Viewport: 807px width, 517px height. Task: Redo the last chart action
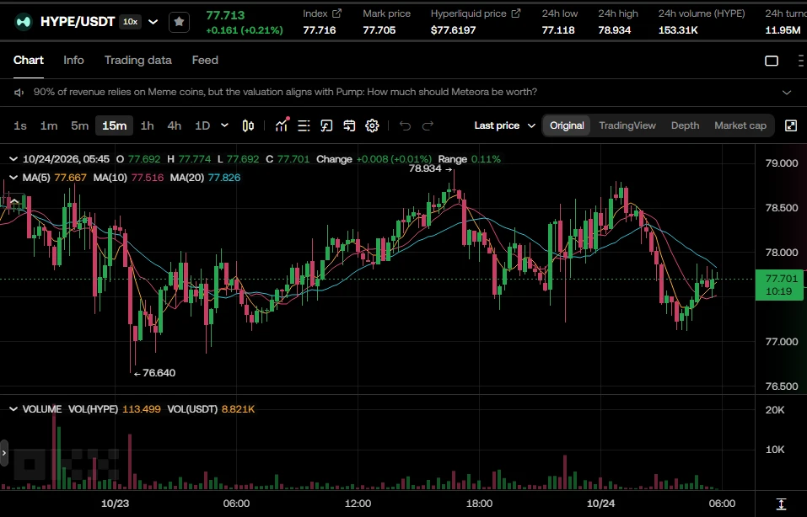pos(428,126)
